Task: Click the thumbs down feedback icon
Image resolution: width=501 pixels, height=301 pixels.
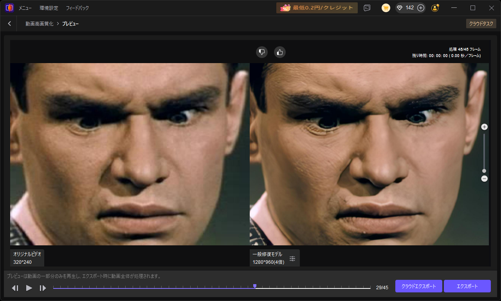Action: [x=262, y=52]
